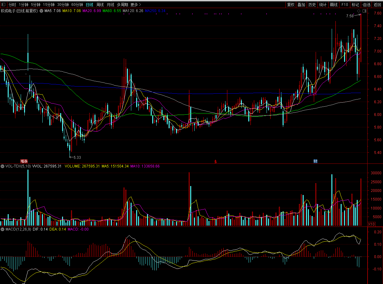
Task: Switch to 30分钟 period
Action: (x=63, y=5)
